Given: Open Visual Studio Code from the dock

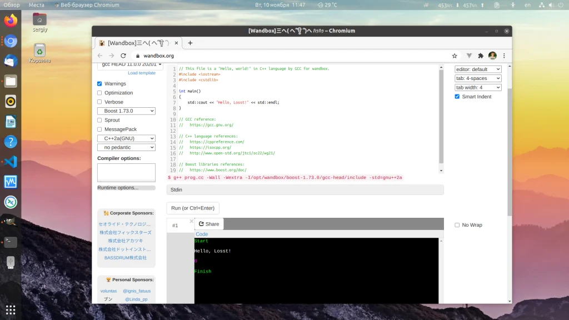Looking at the screenshot, I should click(11, 162).
